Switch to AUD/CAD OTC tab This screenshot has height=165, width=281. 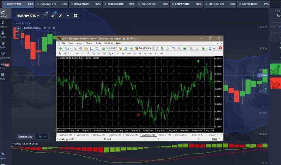pyautogui.click(x=119, y=4)
